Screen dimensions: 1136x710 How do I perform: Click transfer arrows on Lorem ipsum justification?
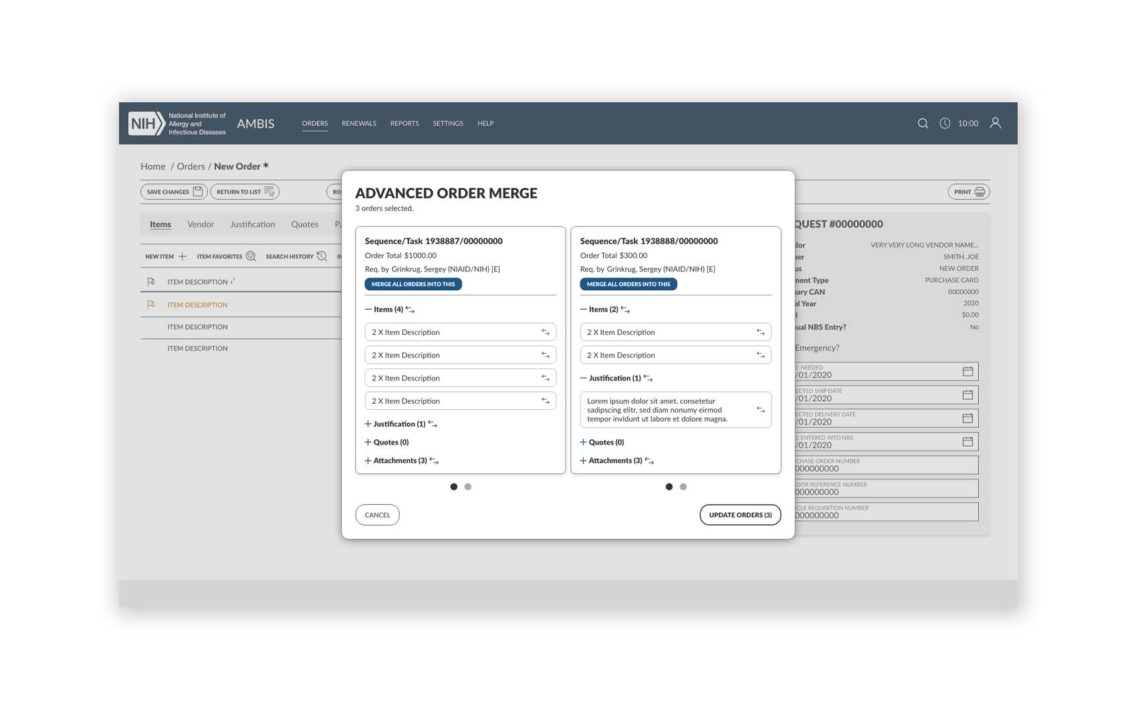coord(760,410)
